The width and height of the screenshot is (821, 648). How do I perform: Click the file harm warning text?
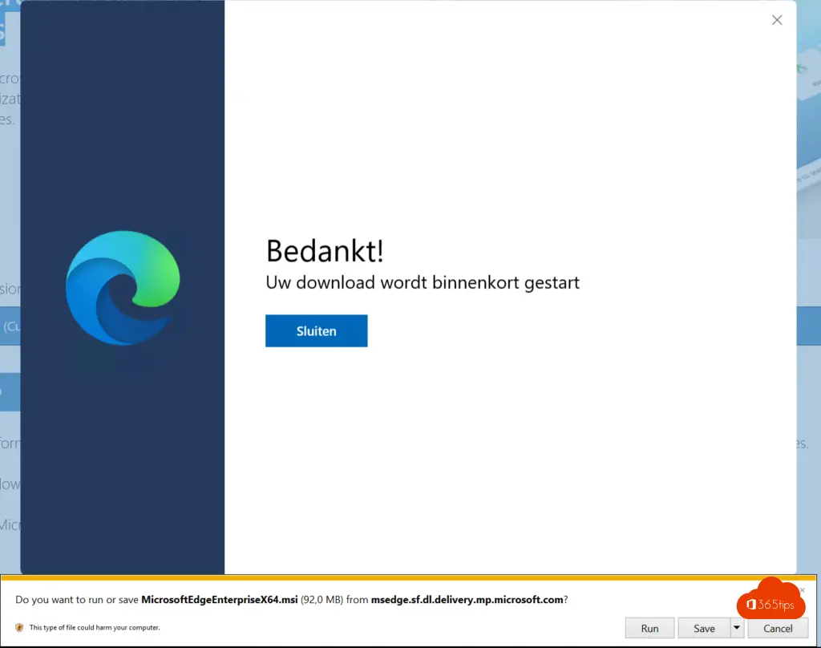[95, 627]
